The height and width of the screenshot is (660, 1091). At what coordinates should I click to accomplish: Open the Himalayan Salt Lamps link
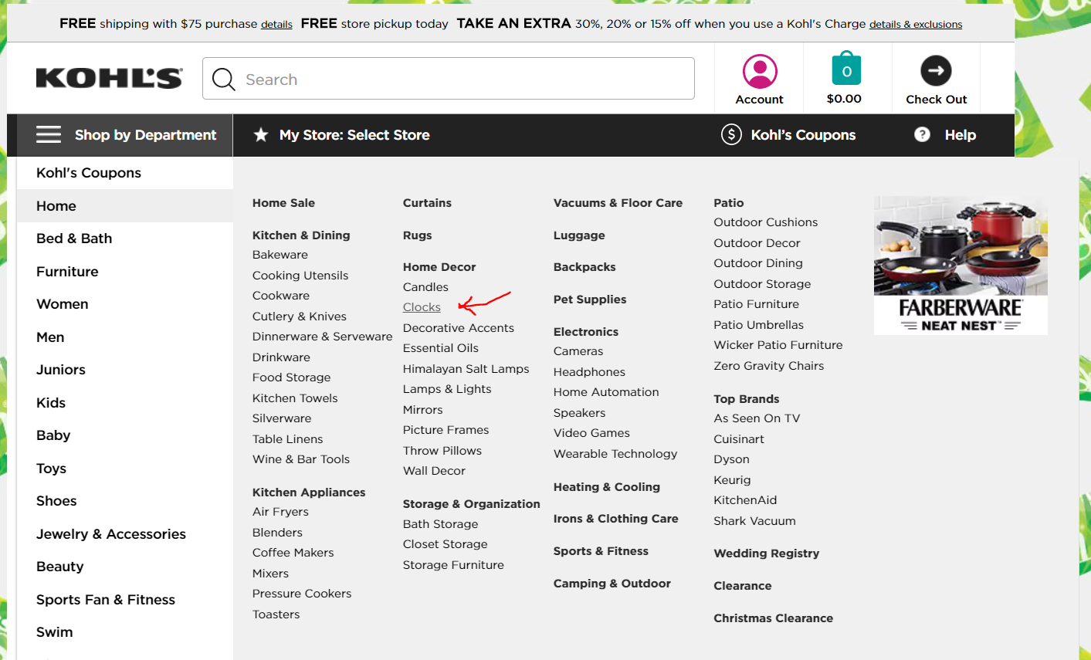(x=466, y=369)
